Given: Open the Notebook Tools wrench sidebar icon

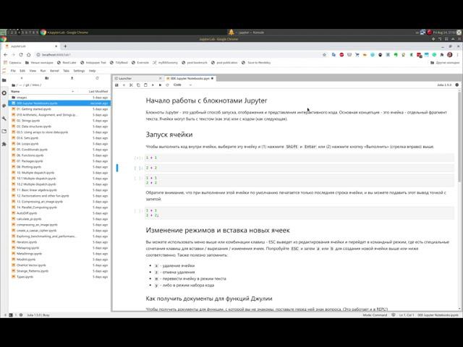Looking at the screenshot, I should coord(4,119).
